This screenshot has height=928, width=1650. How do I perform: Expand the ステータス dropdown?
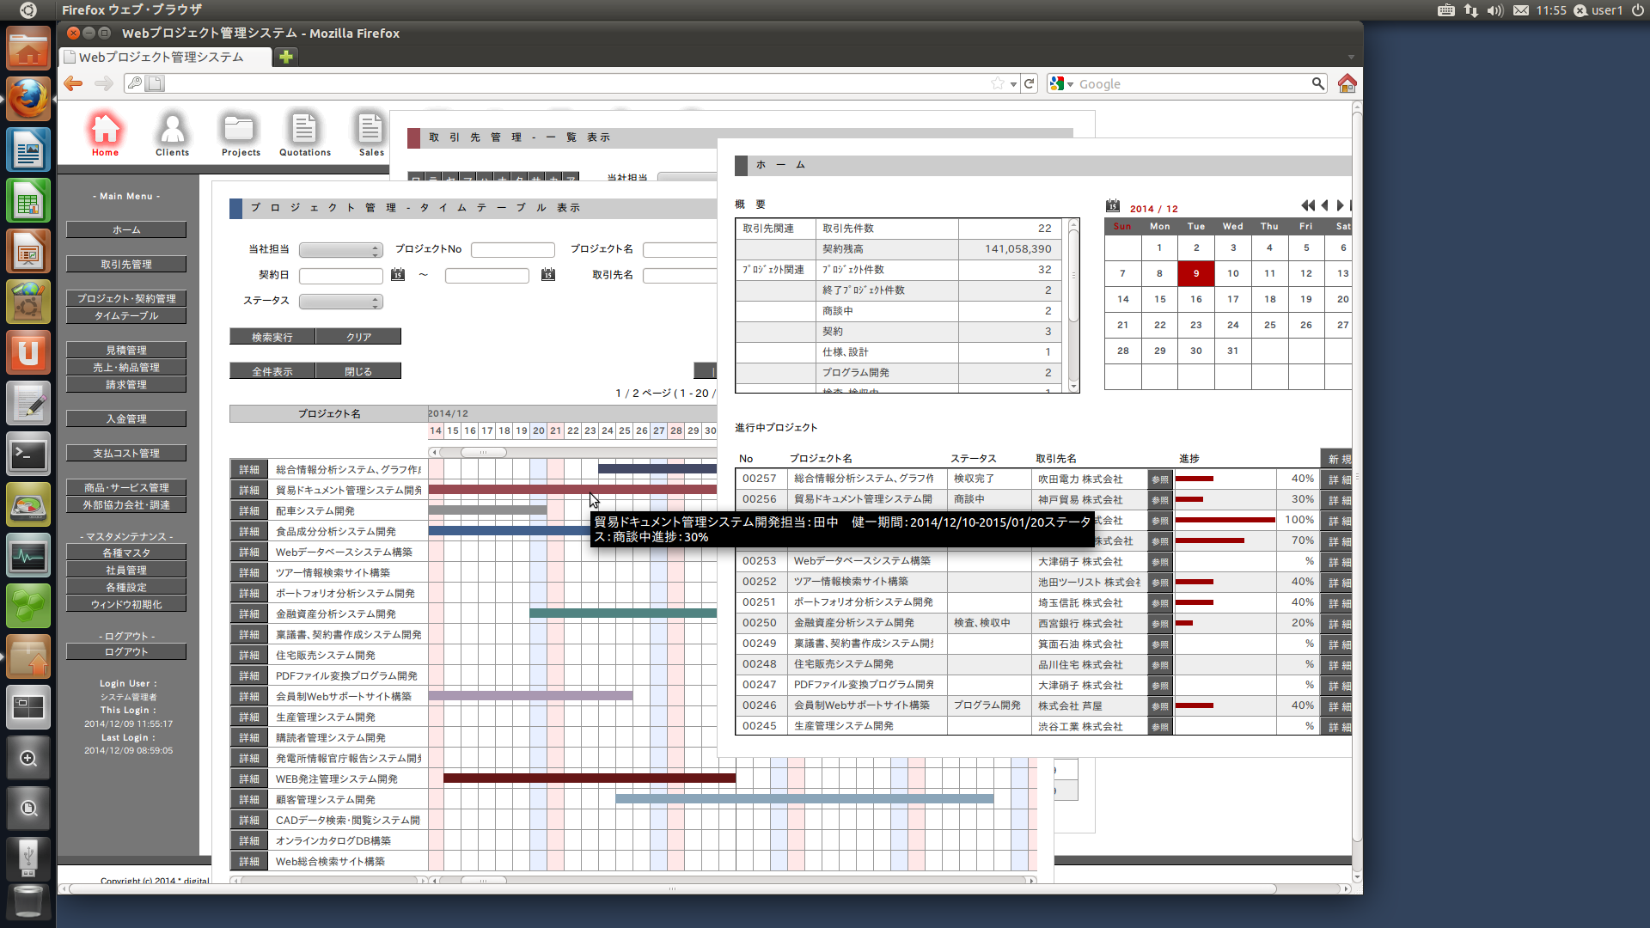click(340, 302)
